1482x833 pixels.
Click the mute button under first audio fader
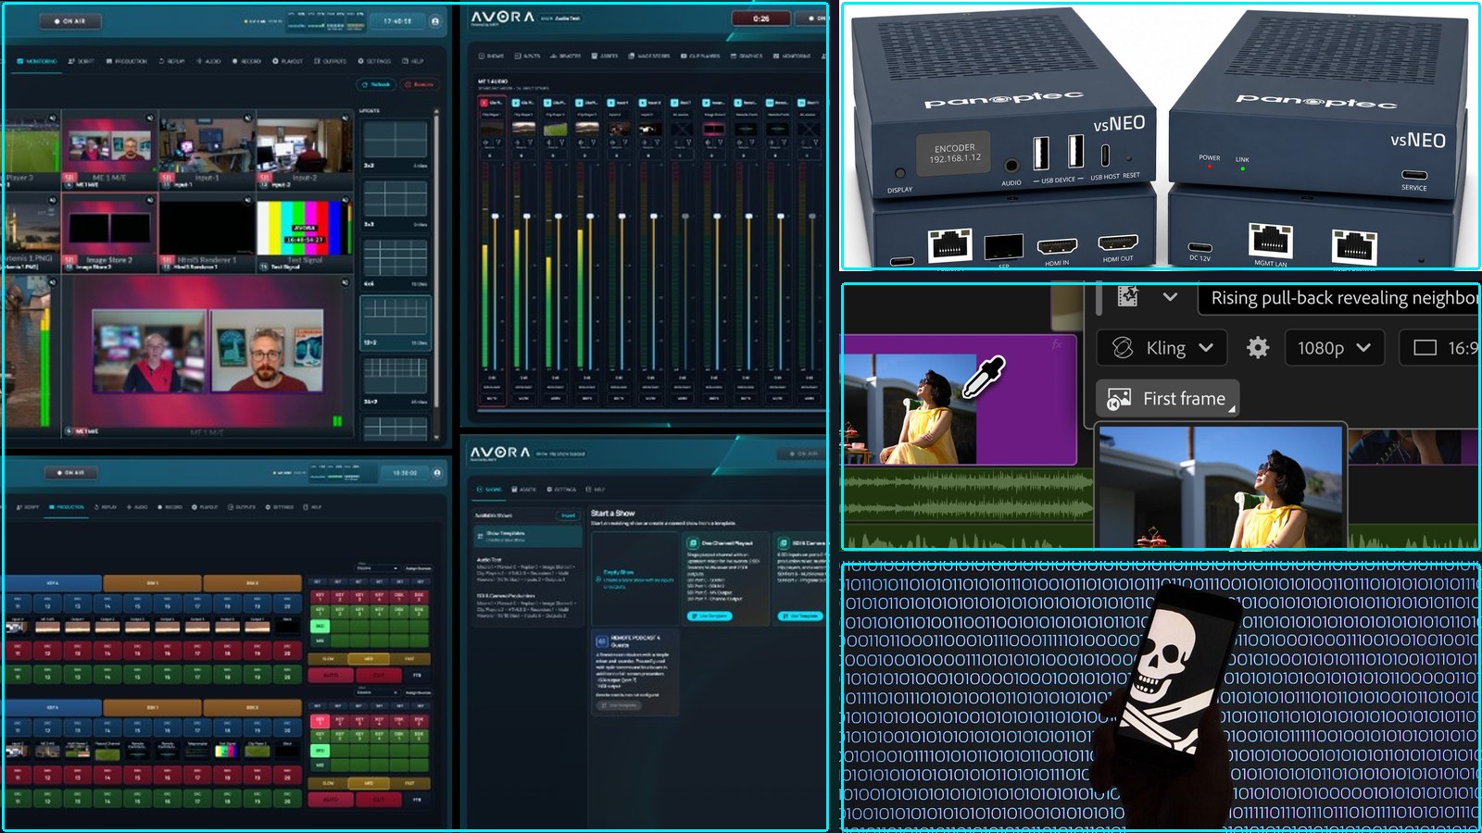(492, 399)
